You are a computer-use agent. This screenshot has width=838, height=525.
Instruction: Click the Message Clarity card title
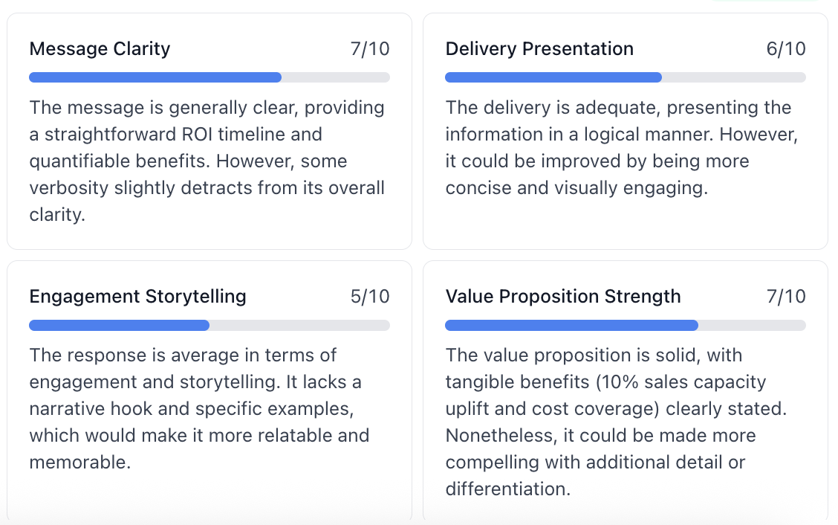coord(100,49)
